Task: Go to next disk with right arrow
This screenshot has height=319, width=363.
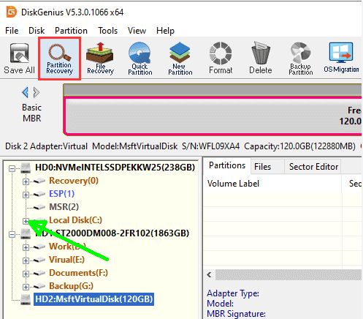Action: point(37,92)
